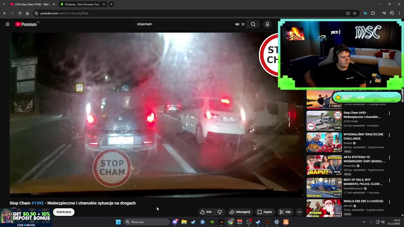Start voice search with microphone icon
The height and width of the screenshot is (227, 404).
click(x=267, y=24)
